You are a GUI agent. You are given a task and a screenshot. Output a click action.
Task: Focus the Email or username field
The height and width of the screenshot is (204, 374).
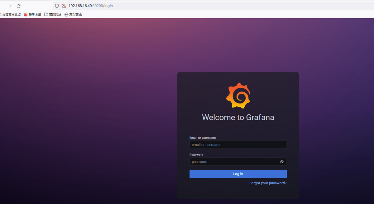pyautogui.click(x=238, y=145)
